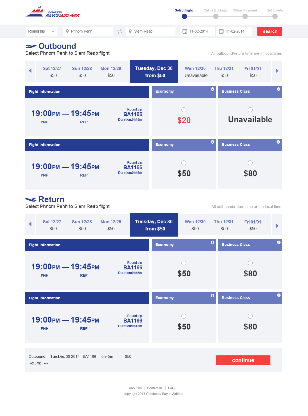Screen dimensions: 308x416
Task: Click the swap origin and destination icon
Action: click(x=120, y=32)
